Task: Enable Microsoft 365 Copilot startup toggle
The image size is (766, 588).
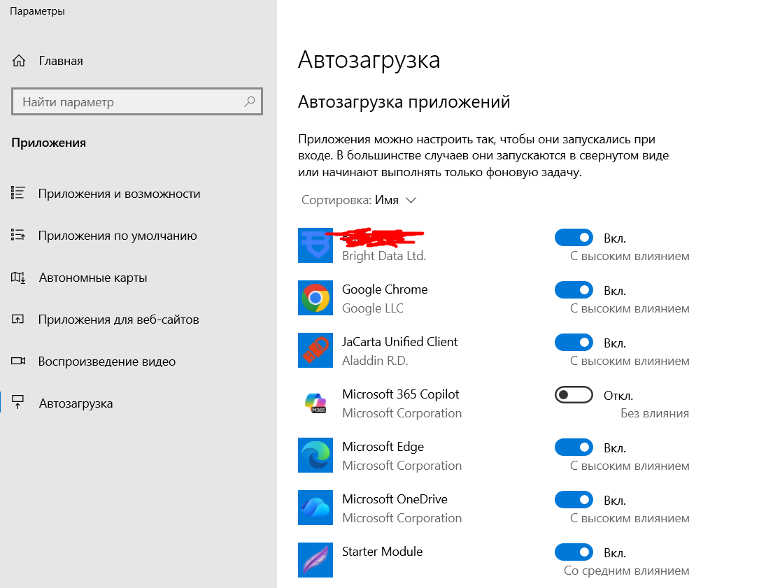Action: point(574,394)
